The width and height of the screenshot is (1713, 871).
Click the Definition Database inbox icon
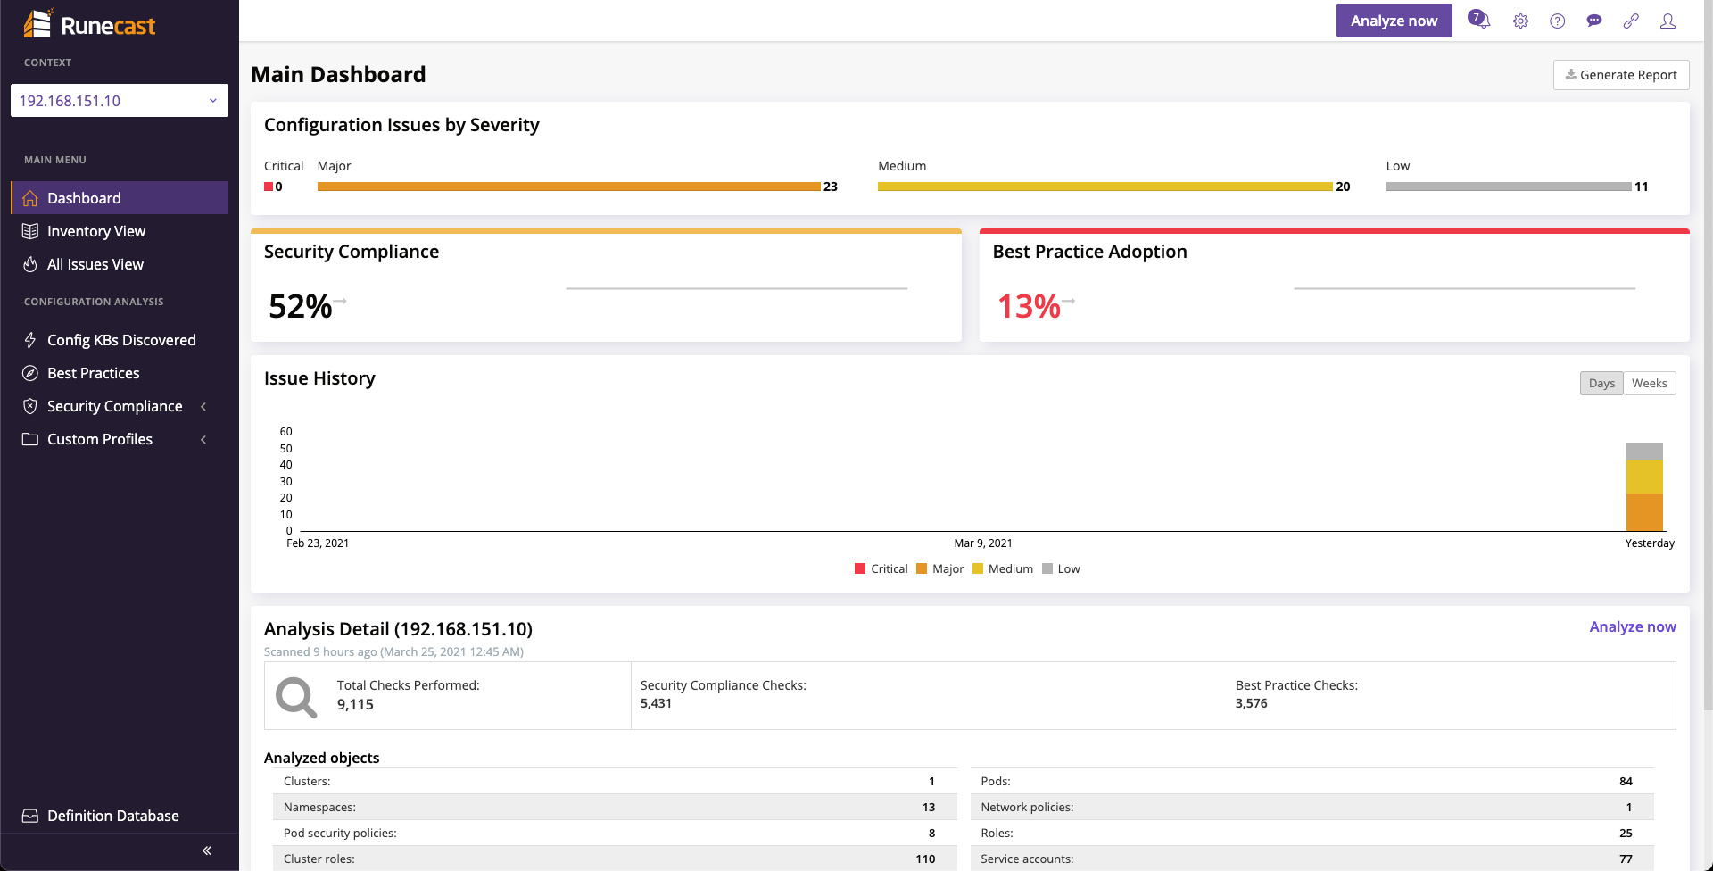(30, 816)
